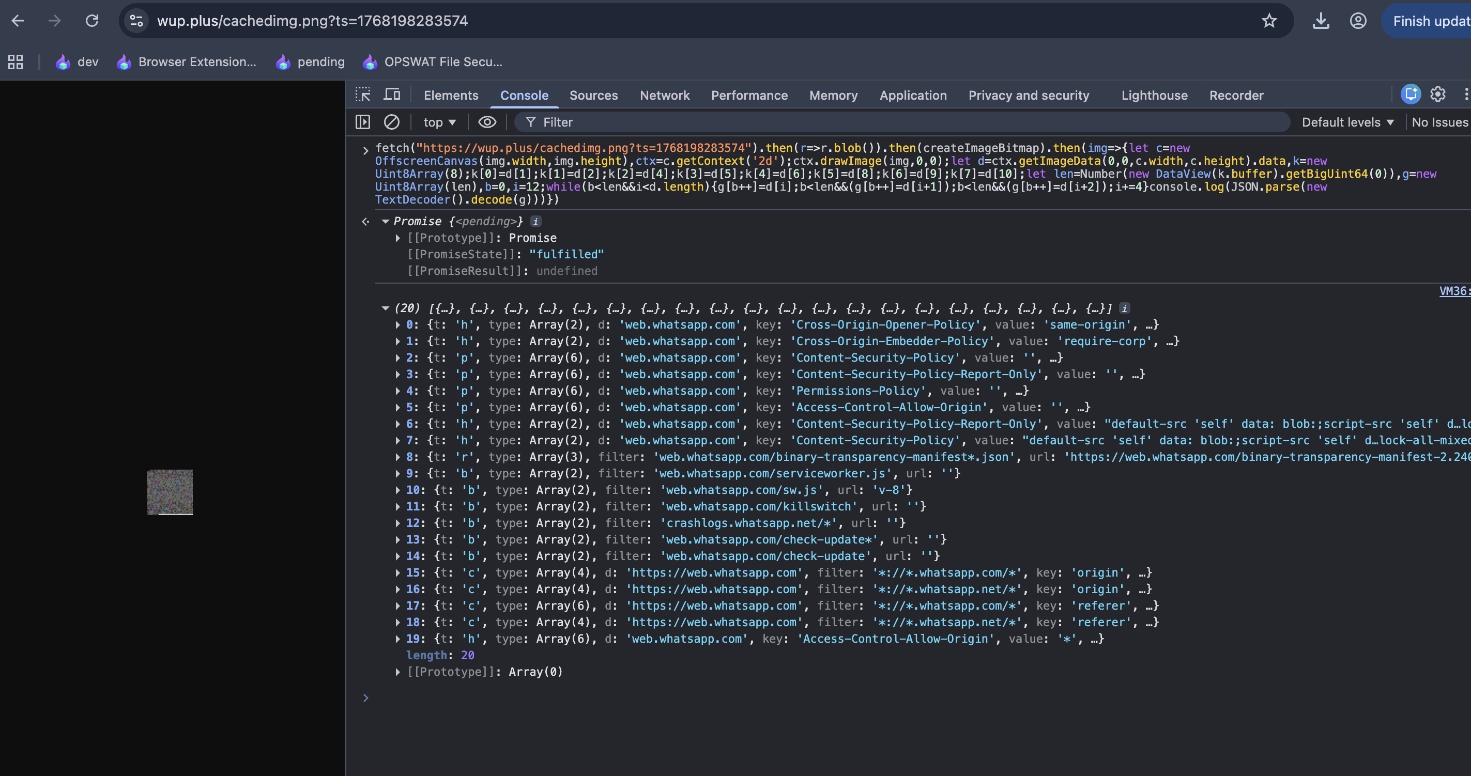
Task: Open the Application tab
Action: click(912, 95)
